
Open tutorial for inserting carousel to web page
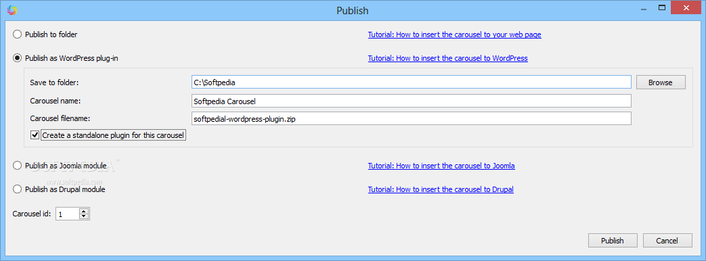pyautogui.click(x=454, y=34)
